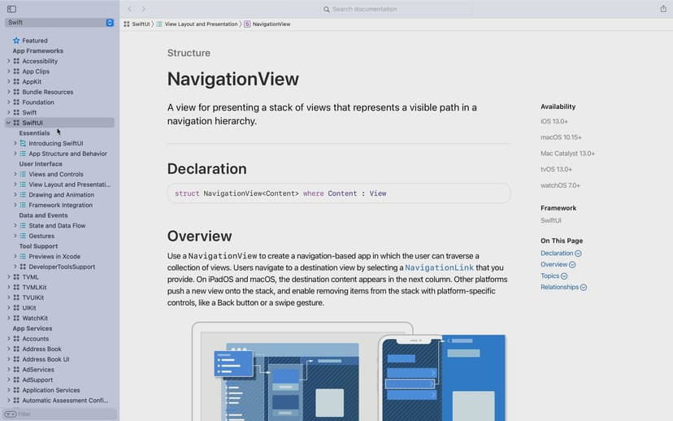Jump to Declaration on this page
The image size is (673, 421).
tap(558, 254)
